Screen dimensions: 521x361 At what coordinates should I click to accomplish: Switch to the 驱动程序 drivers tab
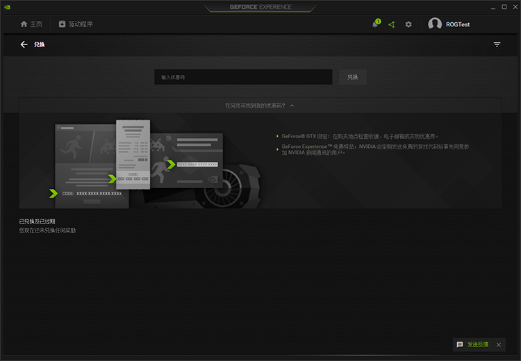pyautogui.click(x=76, y=24)
